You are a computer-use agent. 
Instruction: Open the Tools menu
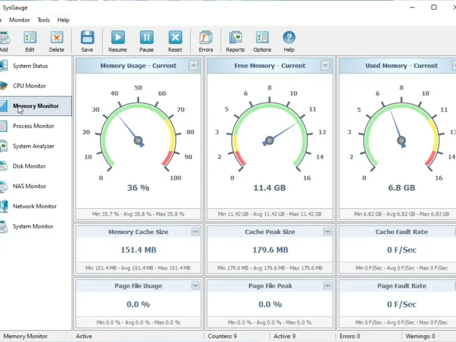[43, 20]
